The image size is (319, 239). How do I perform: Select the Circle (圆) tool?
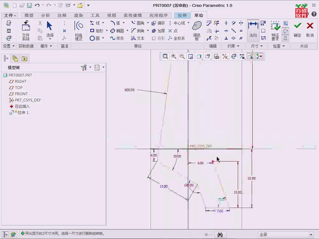pyautogui.click(x=95, y=38)
